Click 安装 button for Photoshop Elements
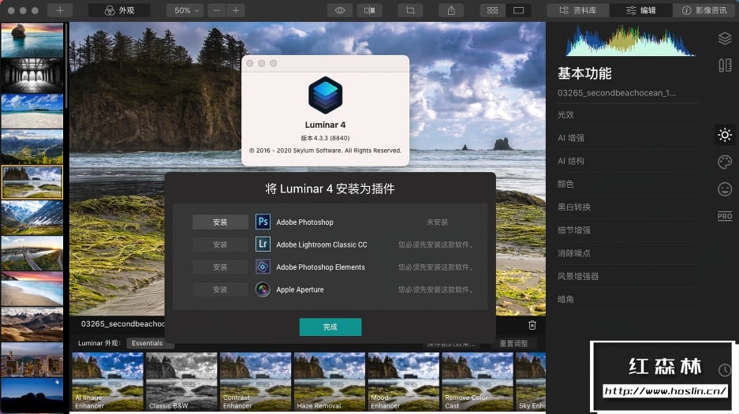Screen dimensions: 739x414 (x=220, y=267)
